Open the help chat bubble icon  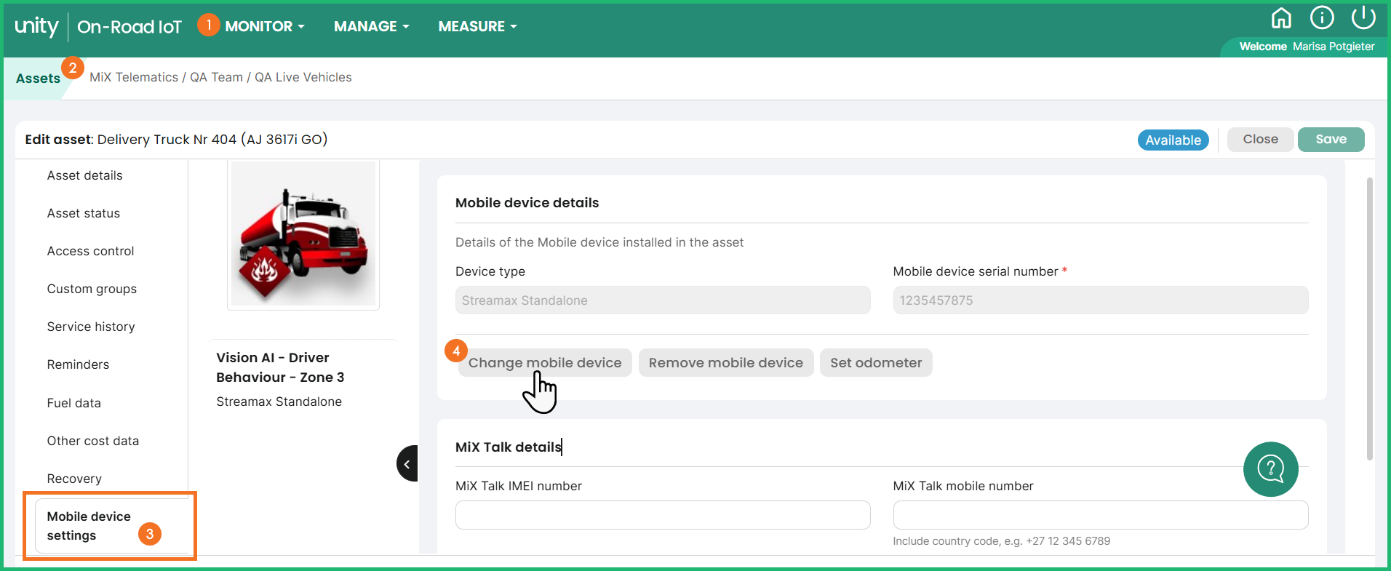(1270, 469)
